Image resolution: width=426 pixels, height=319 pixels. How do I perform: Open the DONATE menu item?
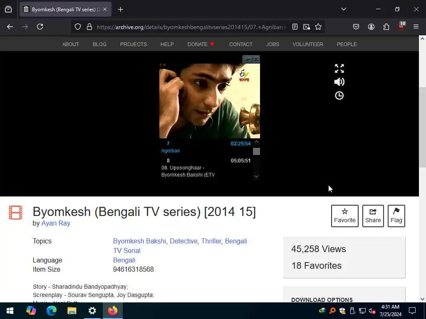click(x=201, y=44)
